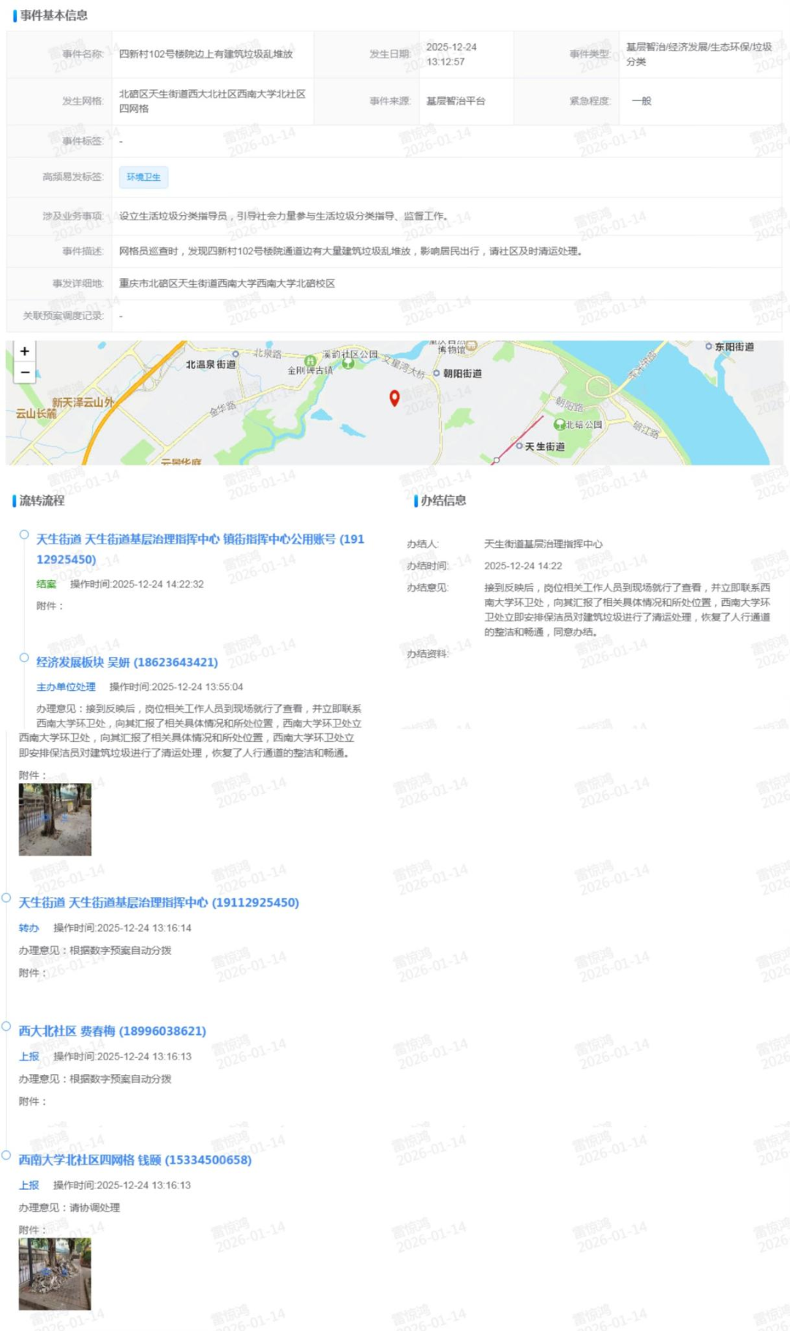Click the 金刚碑古镇 landmark icon
790x1331 pixels.
coord(310,361)
